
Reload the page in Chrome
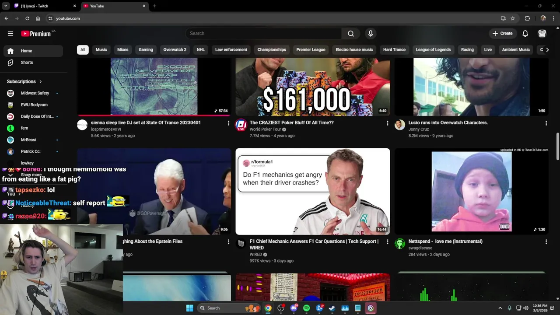coord(27,18)
